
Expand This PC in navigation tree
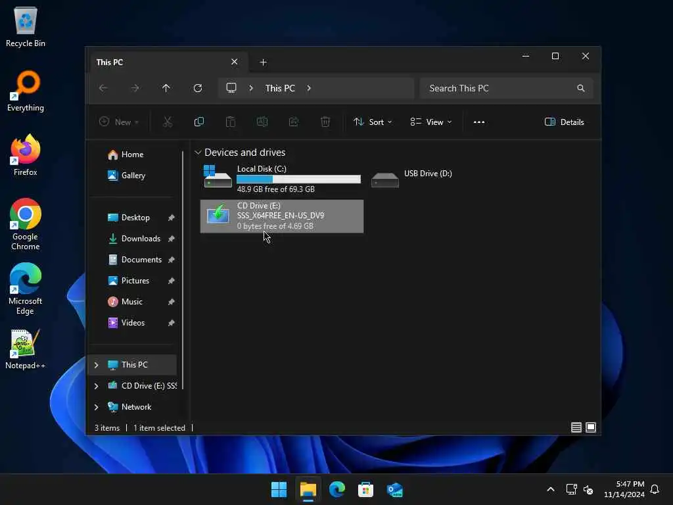coord(96,365)
